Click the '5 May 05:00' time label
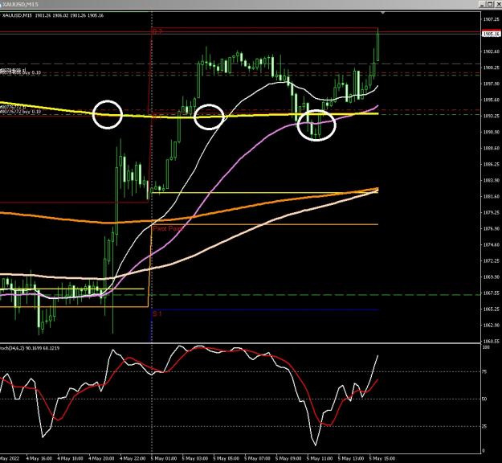 (226, 458)
